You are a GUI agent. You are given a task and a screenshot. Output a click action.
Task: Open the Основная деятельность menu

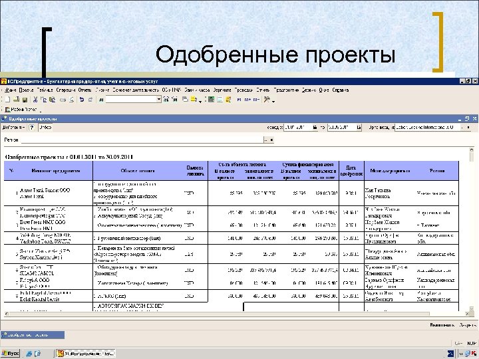tap(136, 90)
